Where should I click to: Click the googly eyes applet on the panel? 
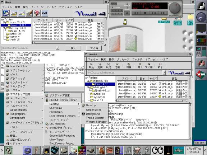click(158, 150)
